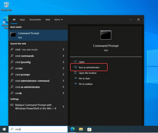Switch to the Documents search tab
158x133 pixels.
[35, 19]
